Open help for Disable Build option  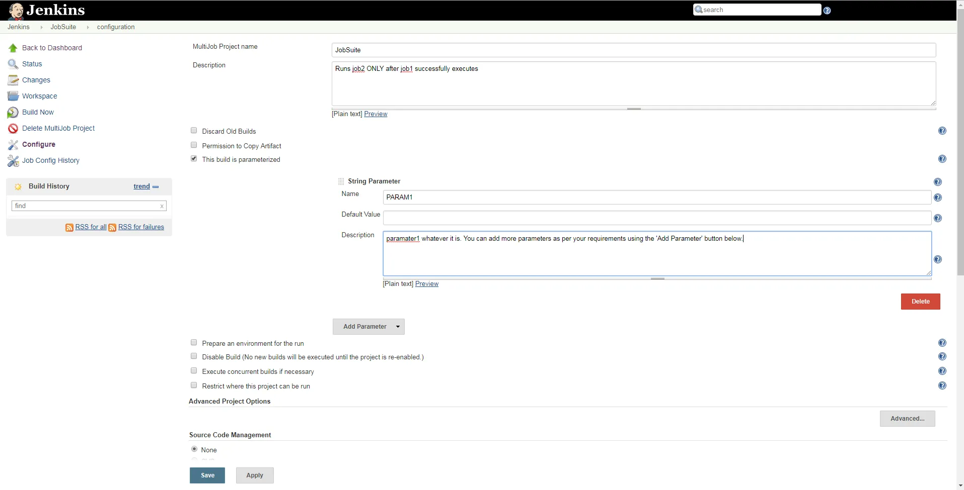pos(942,356)
